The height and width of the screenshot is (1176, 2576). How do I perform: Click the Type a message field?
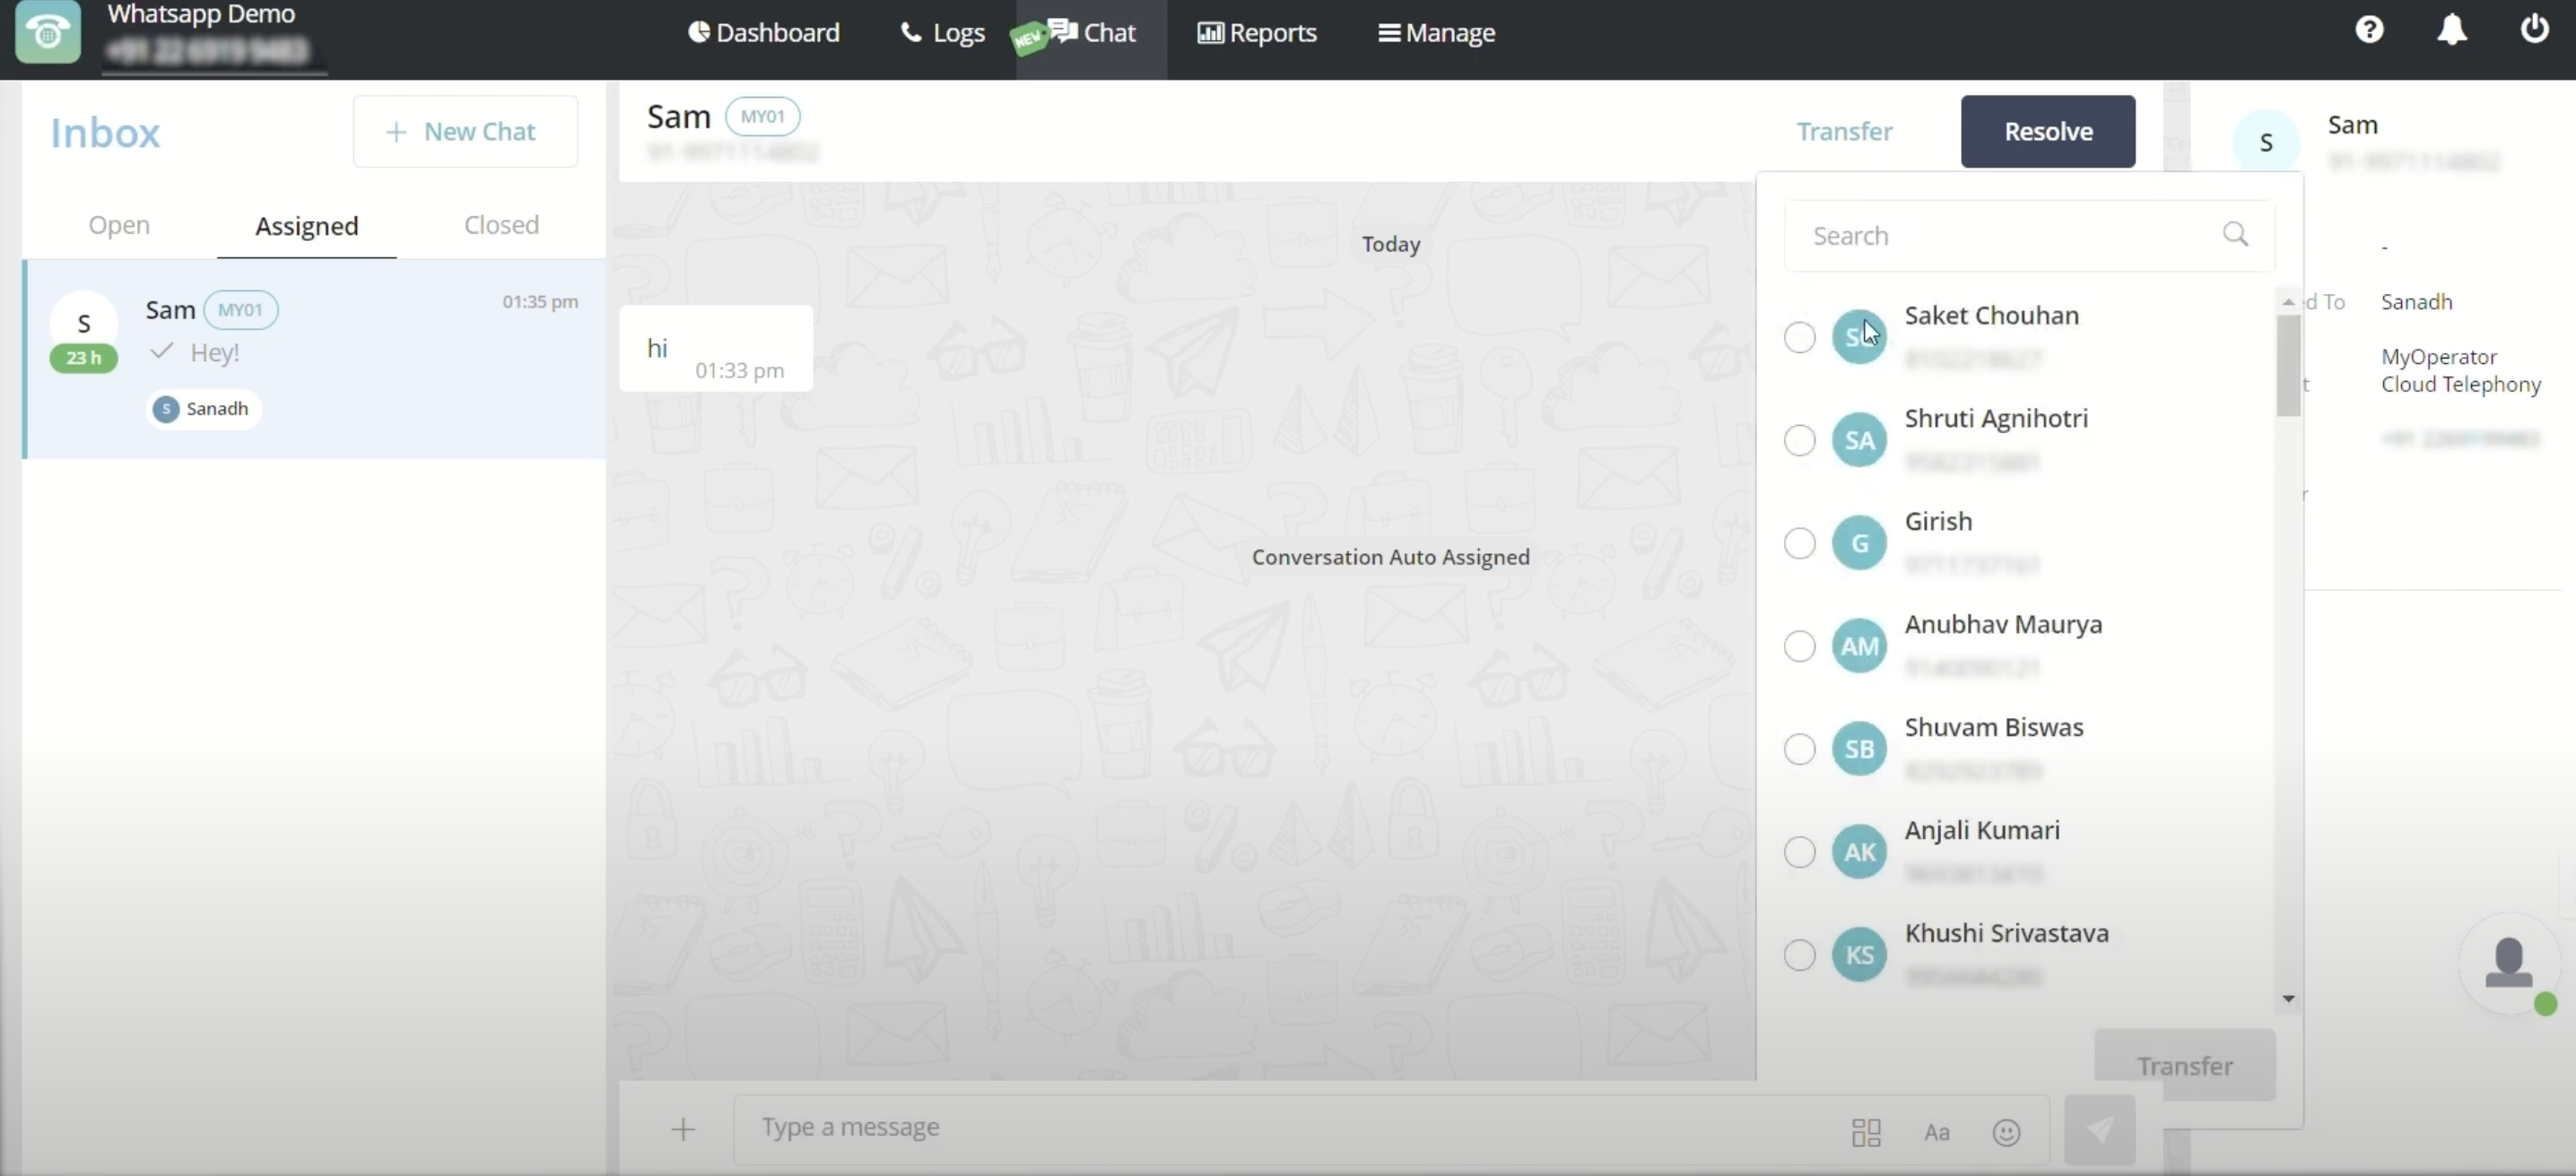point(1390,1129)
